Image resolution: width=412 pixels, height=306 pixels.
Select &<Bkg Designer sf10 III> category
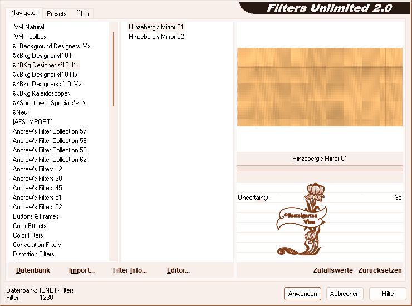click(x=45, y=75)
